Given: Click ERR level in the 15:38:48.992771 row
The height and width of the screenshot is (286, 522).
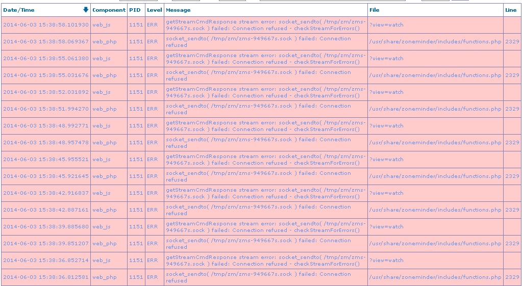Looking at the screenshot, I should pyautogui.click(x=153, y=125).
